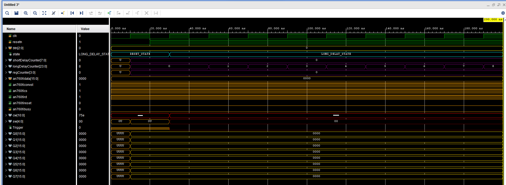Click the RESET_STATE segment in the state waveform
The image size is (506, 185).
click(x=140, y=54)
